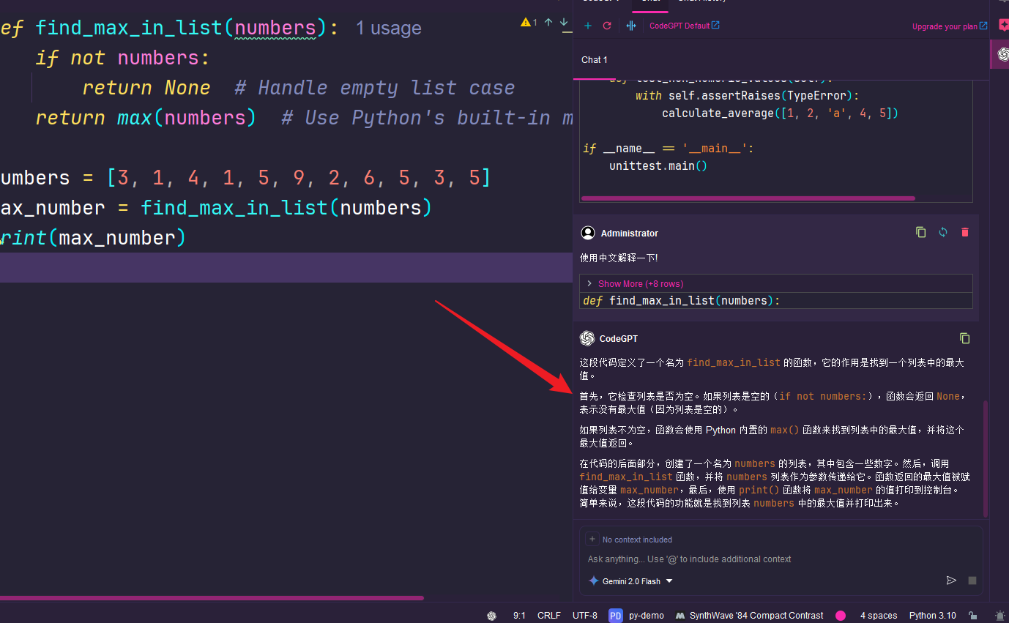Open the Python 3.10 interpreter selector

click(932, 615)
